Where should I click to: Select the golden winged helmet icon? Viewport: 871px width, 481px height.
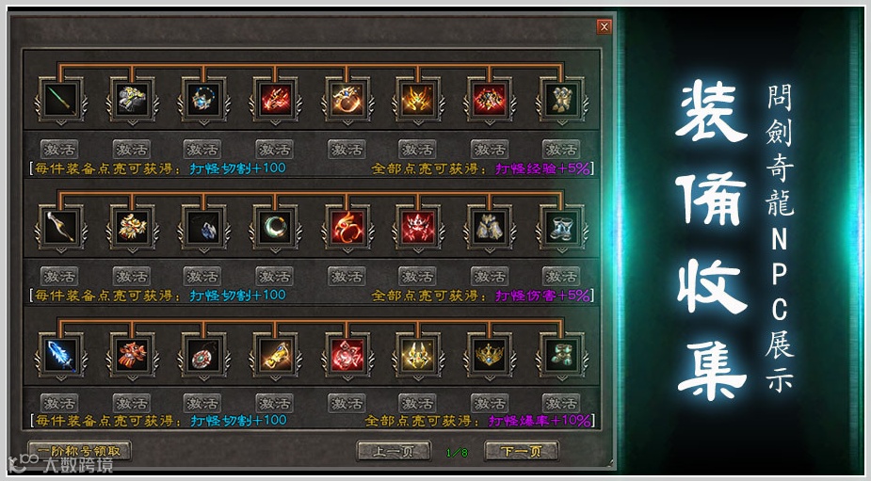[x=418, y=100]
